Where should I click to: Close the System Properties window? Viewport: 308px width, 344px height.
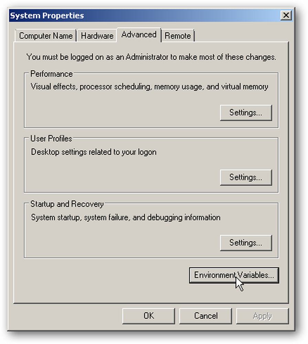286,15
